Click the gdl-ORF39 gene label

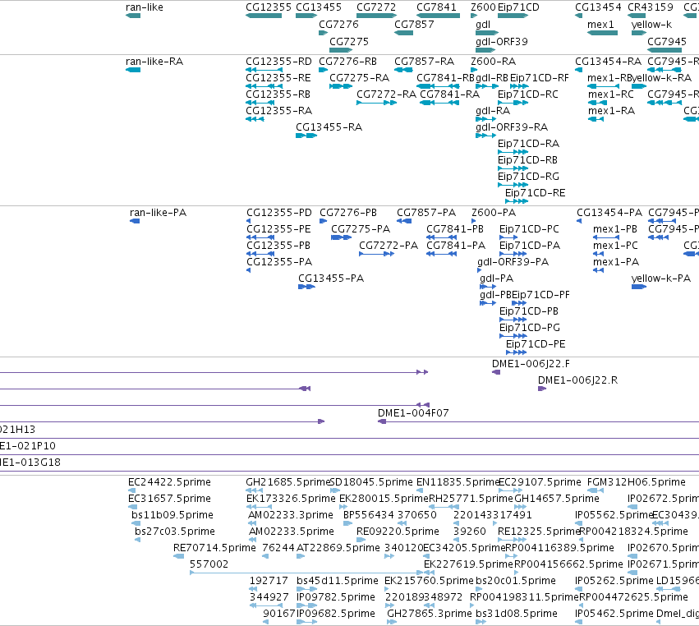click(502, 41)
